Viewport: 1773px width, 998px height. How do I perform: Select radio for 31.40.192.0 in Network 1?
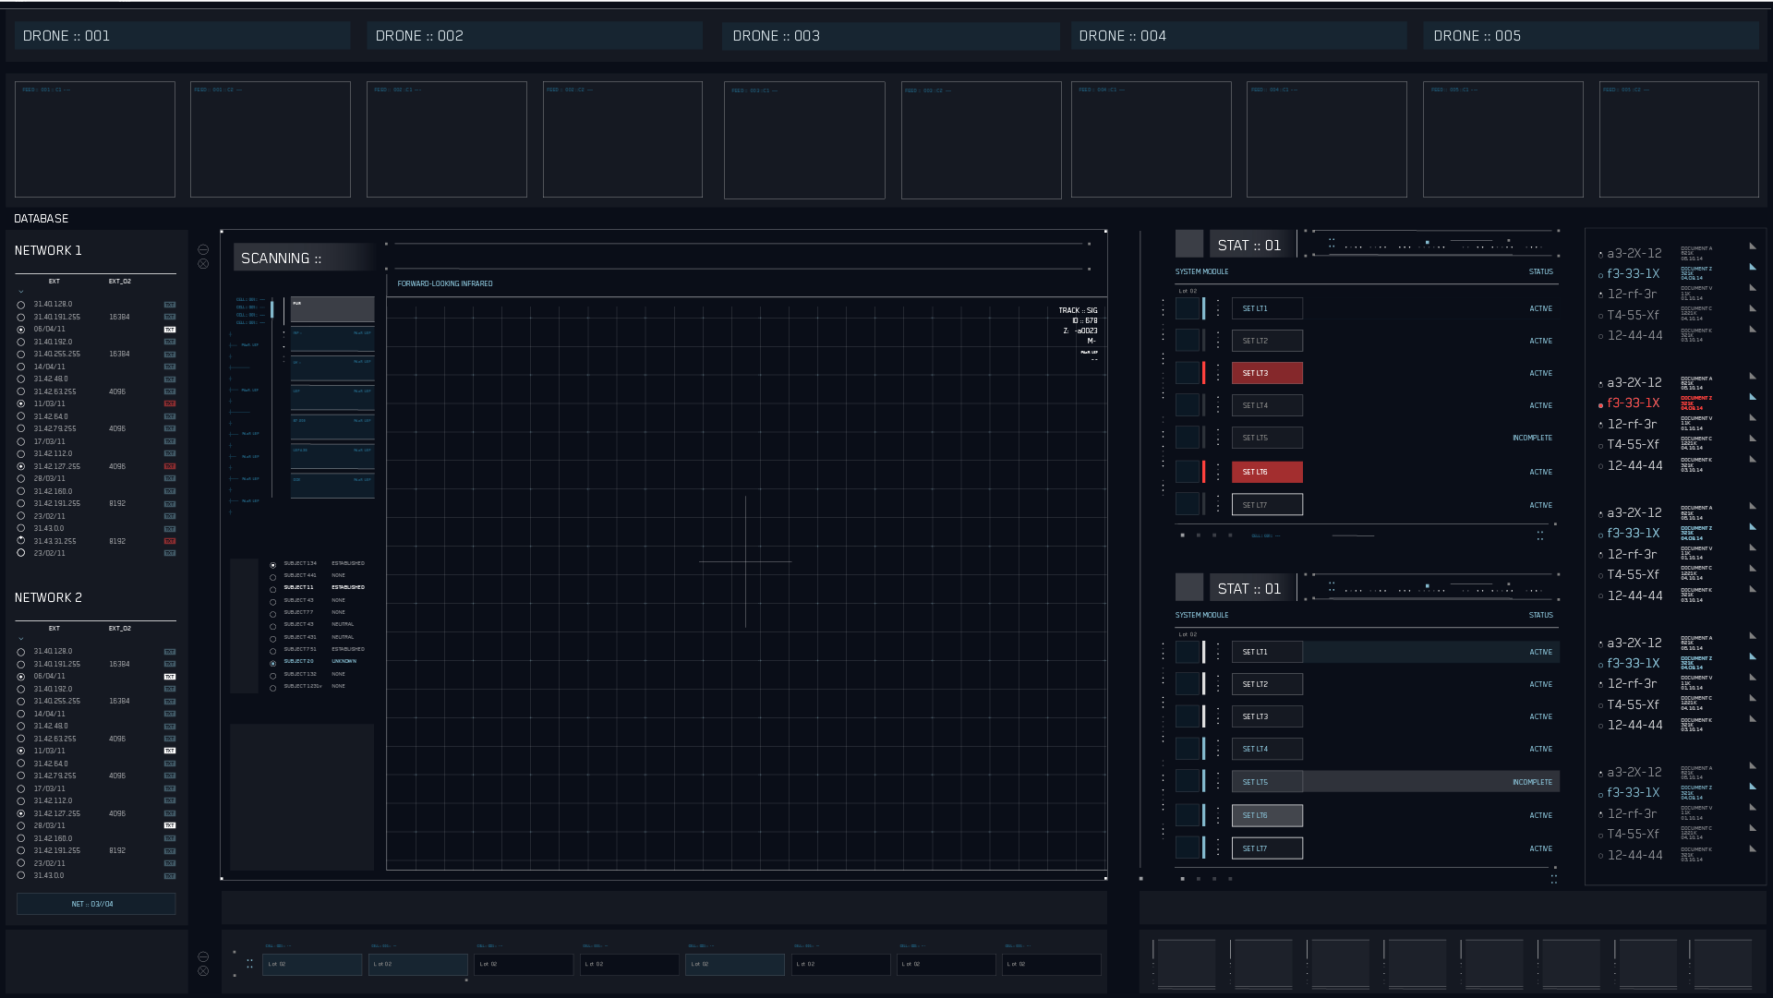(x=21, y=343)
